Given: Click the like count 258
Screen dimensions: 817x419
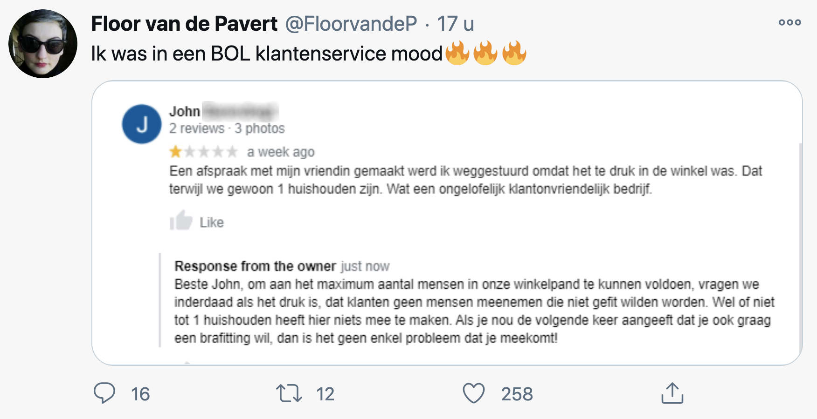Looking at the screenshot, I should (517, 394).
